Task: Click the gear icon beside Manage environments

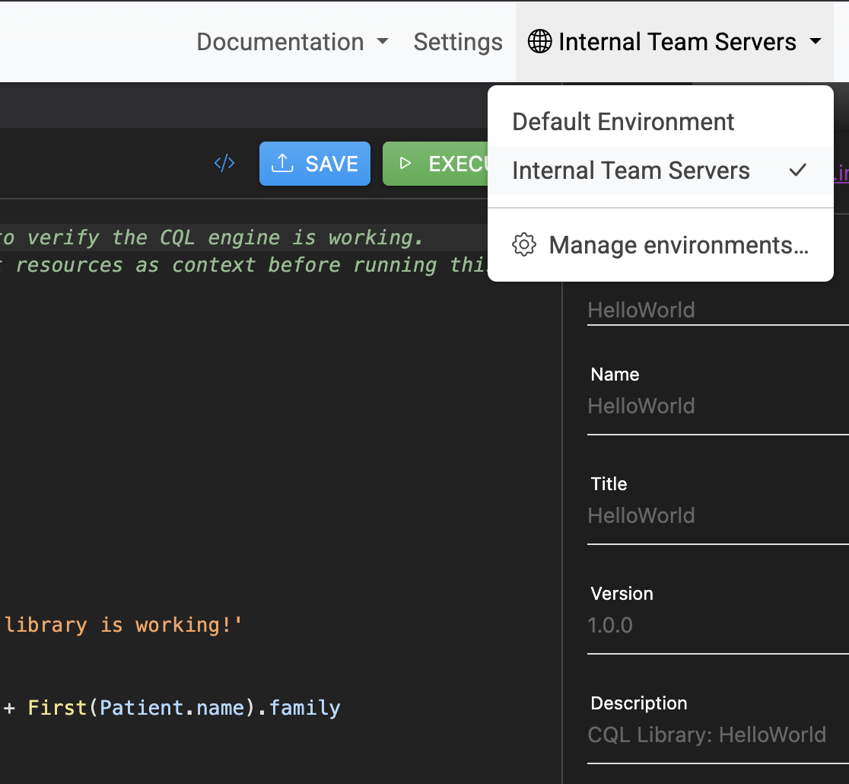Action: [523, 245]
